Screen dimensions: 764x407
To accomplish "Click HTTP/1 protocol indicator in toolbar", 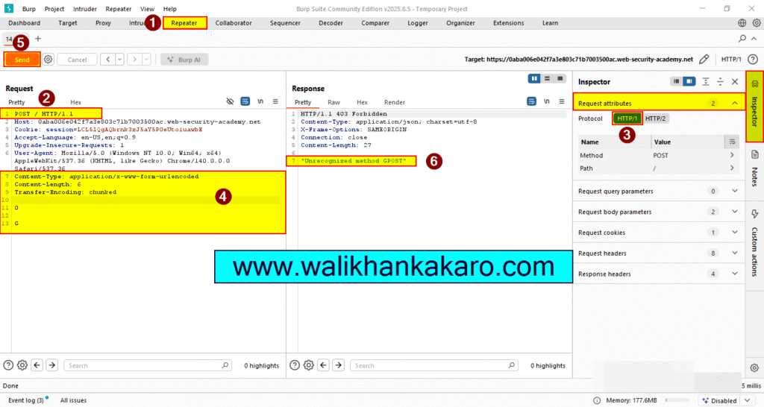I will tap(731, 60).
